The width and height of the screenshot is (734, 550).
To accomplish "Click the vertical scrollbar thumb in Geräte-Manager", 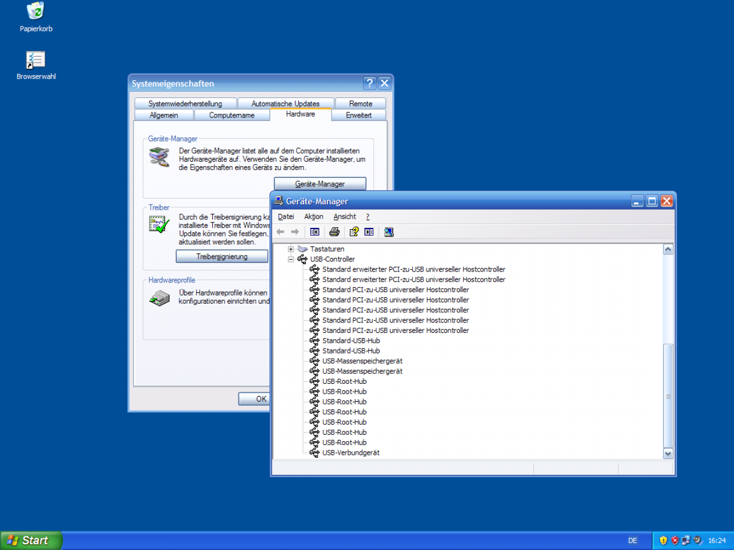I will click(668, 396).
